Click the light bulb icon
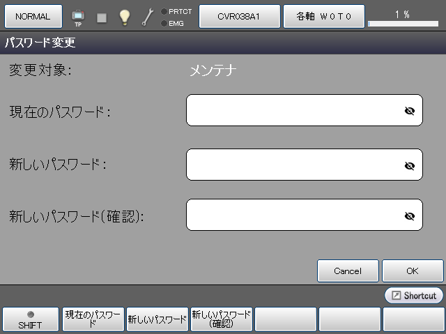Screen dimensions: 446x334 pos(124,17)
